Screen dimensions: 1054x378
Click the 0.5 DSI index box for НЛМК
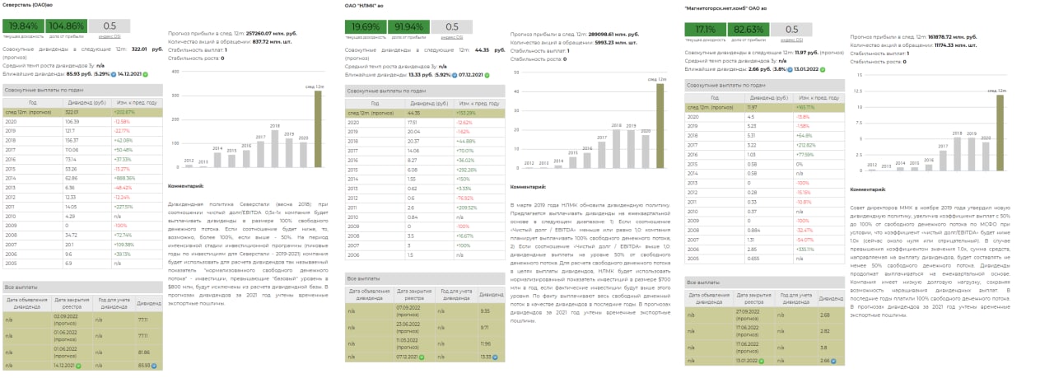click(452, 27)
